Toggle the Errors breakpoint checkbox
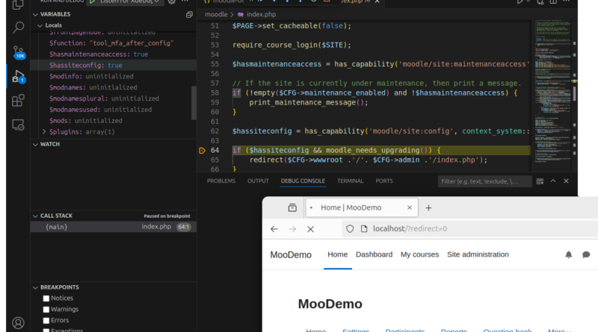 [x=46, y=321]
